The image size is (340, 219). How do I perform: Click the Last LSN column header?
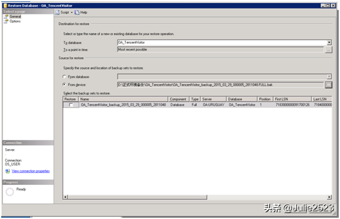(x=322, y=99)
